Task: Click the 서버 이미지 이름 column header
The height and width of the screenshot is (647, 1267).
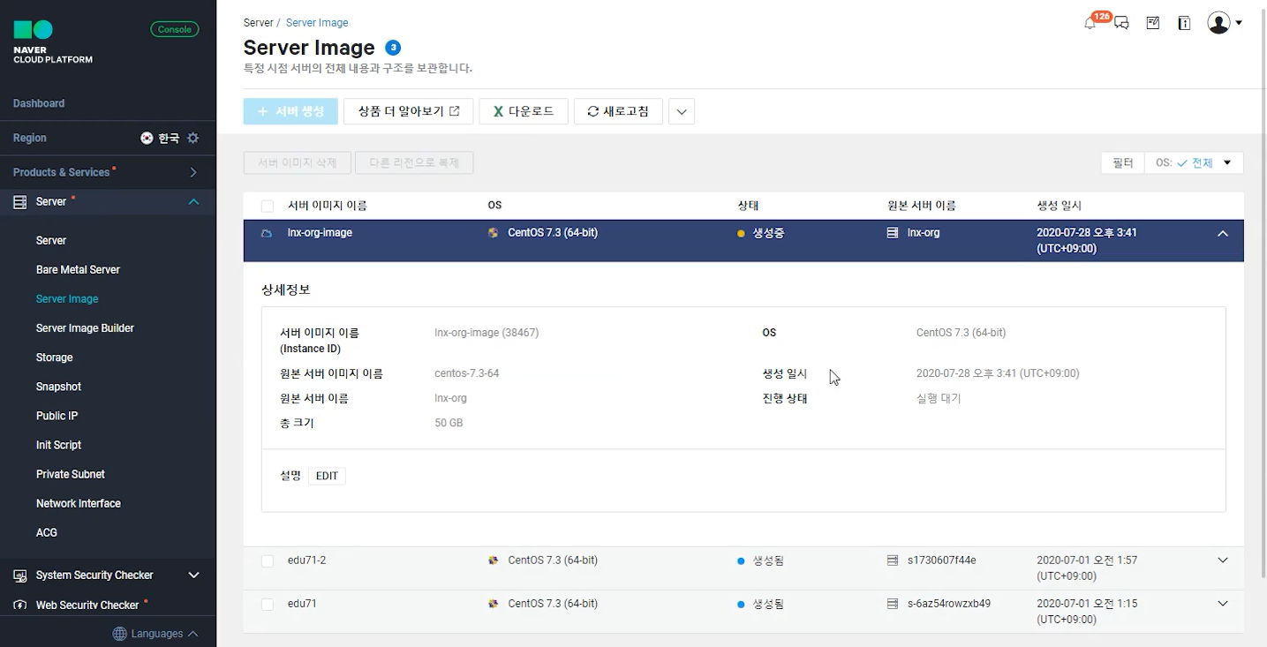Action: [328, 206]
